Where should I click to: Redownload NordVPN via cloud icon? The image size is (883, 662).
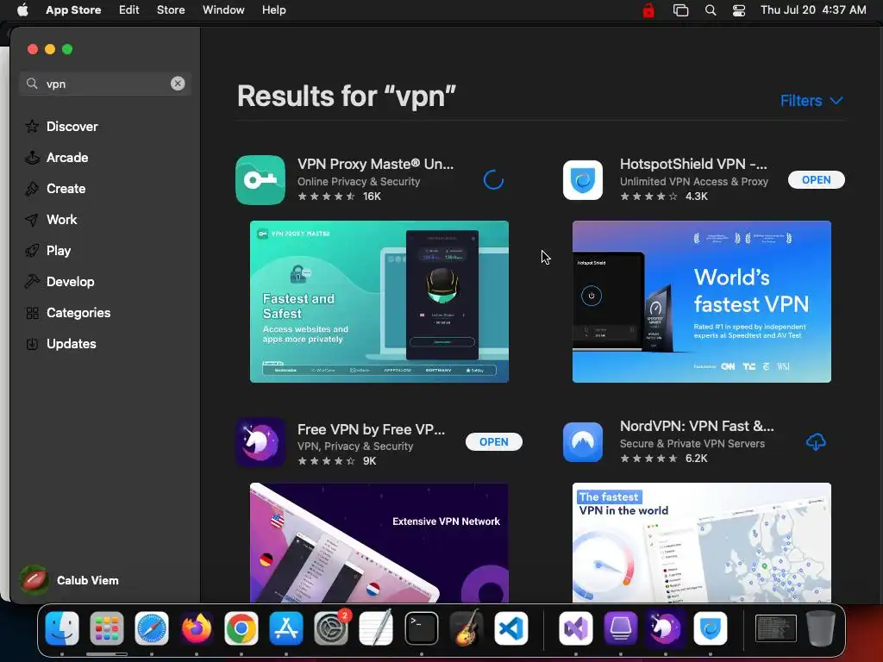click(816, 442)
